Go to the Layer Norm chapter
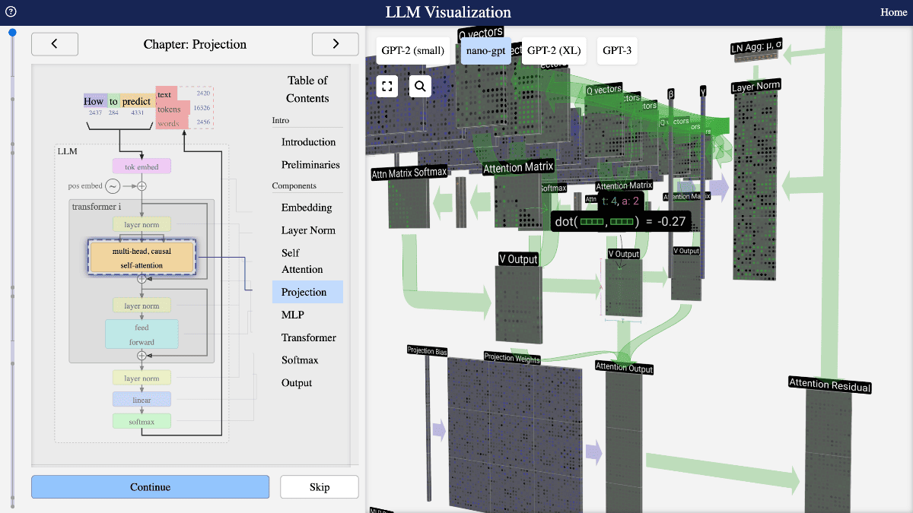The height and width of the screenshot is (513, 913). (x=308, y=230)
